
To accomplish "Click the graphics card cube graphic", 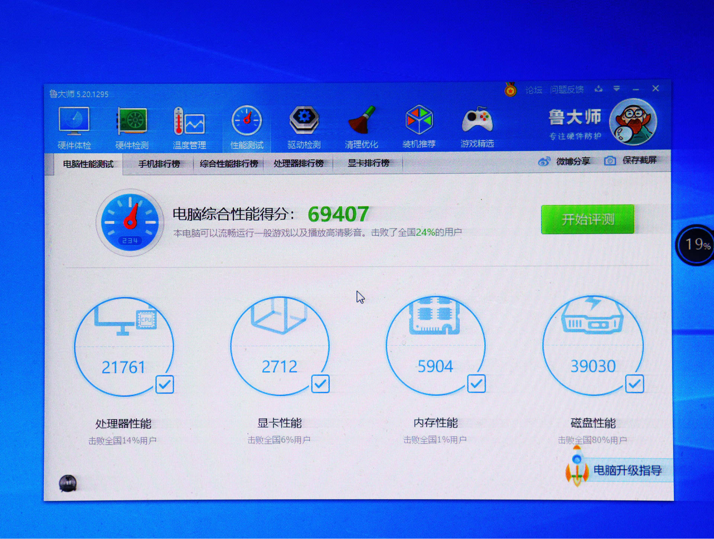I will coord(279,315).
